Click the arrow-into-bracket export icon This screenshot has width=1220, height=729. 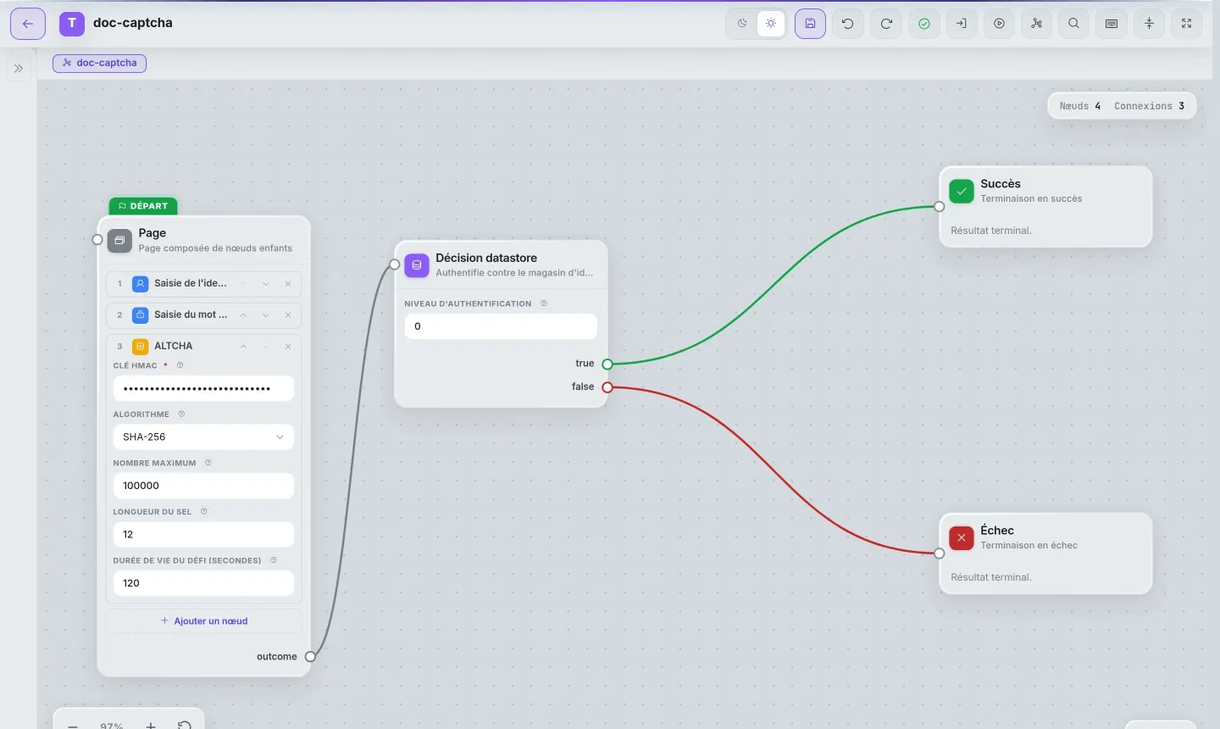coord(962,24)
